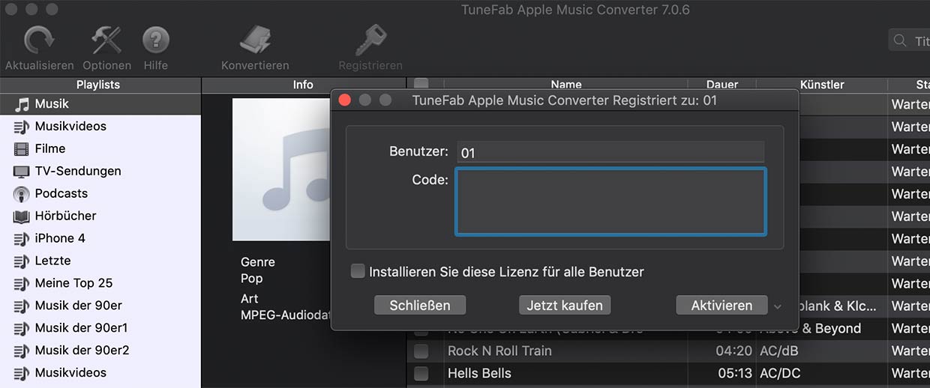This screenshot has width=930, height=388.
Task: Click the Registrieren key icon
Action: (370, 39)
